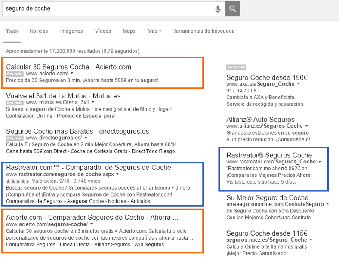This screenshot has height=258, width=339.
Task: Click 'Contratación On line' sitelink
Action: click(x=29, y=116)
